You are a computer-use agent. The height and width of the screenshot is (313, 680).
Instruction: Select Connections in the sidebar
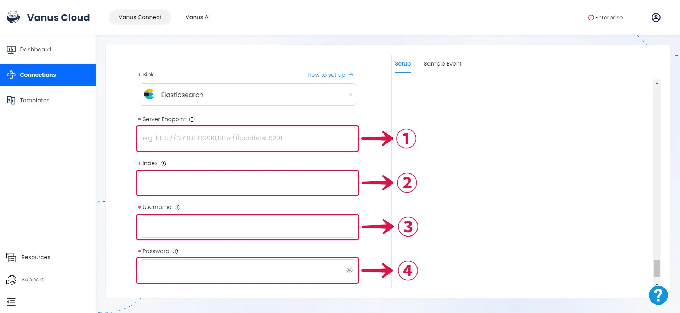click(x=48, y=75)
